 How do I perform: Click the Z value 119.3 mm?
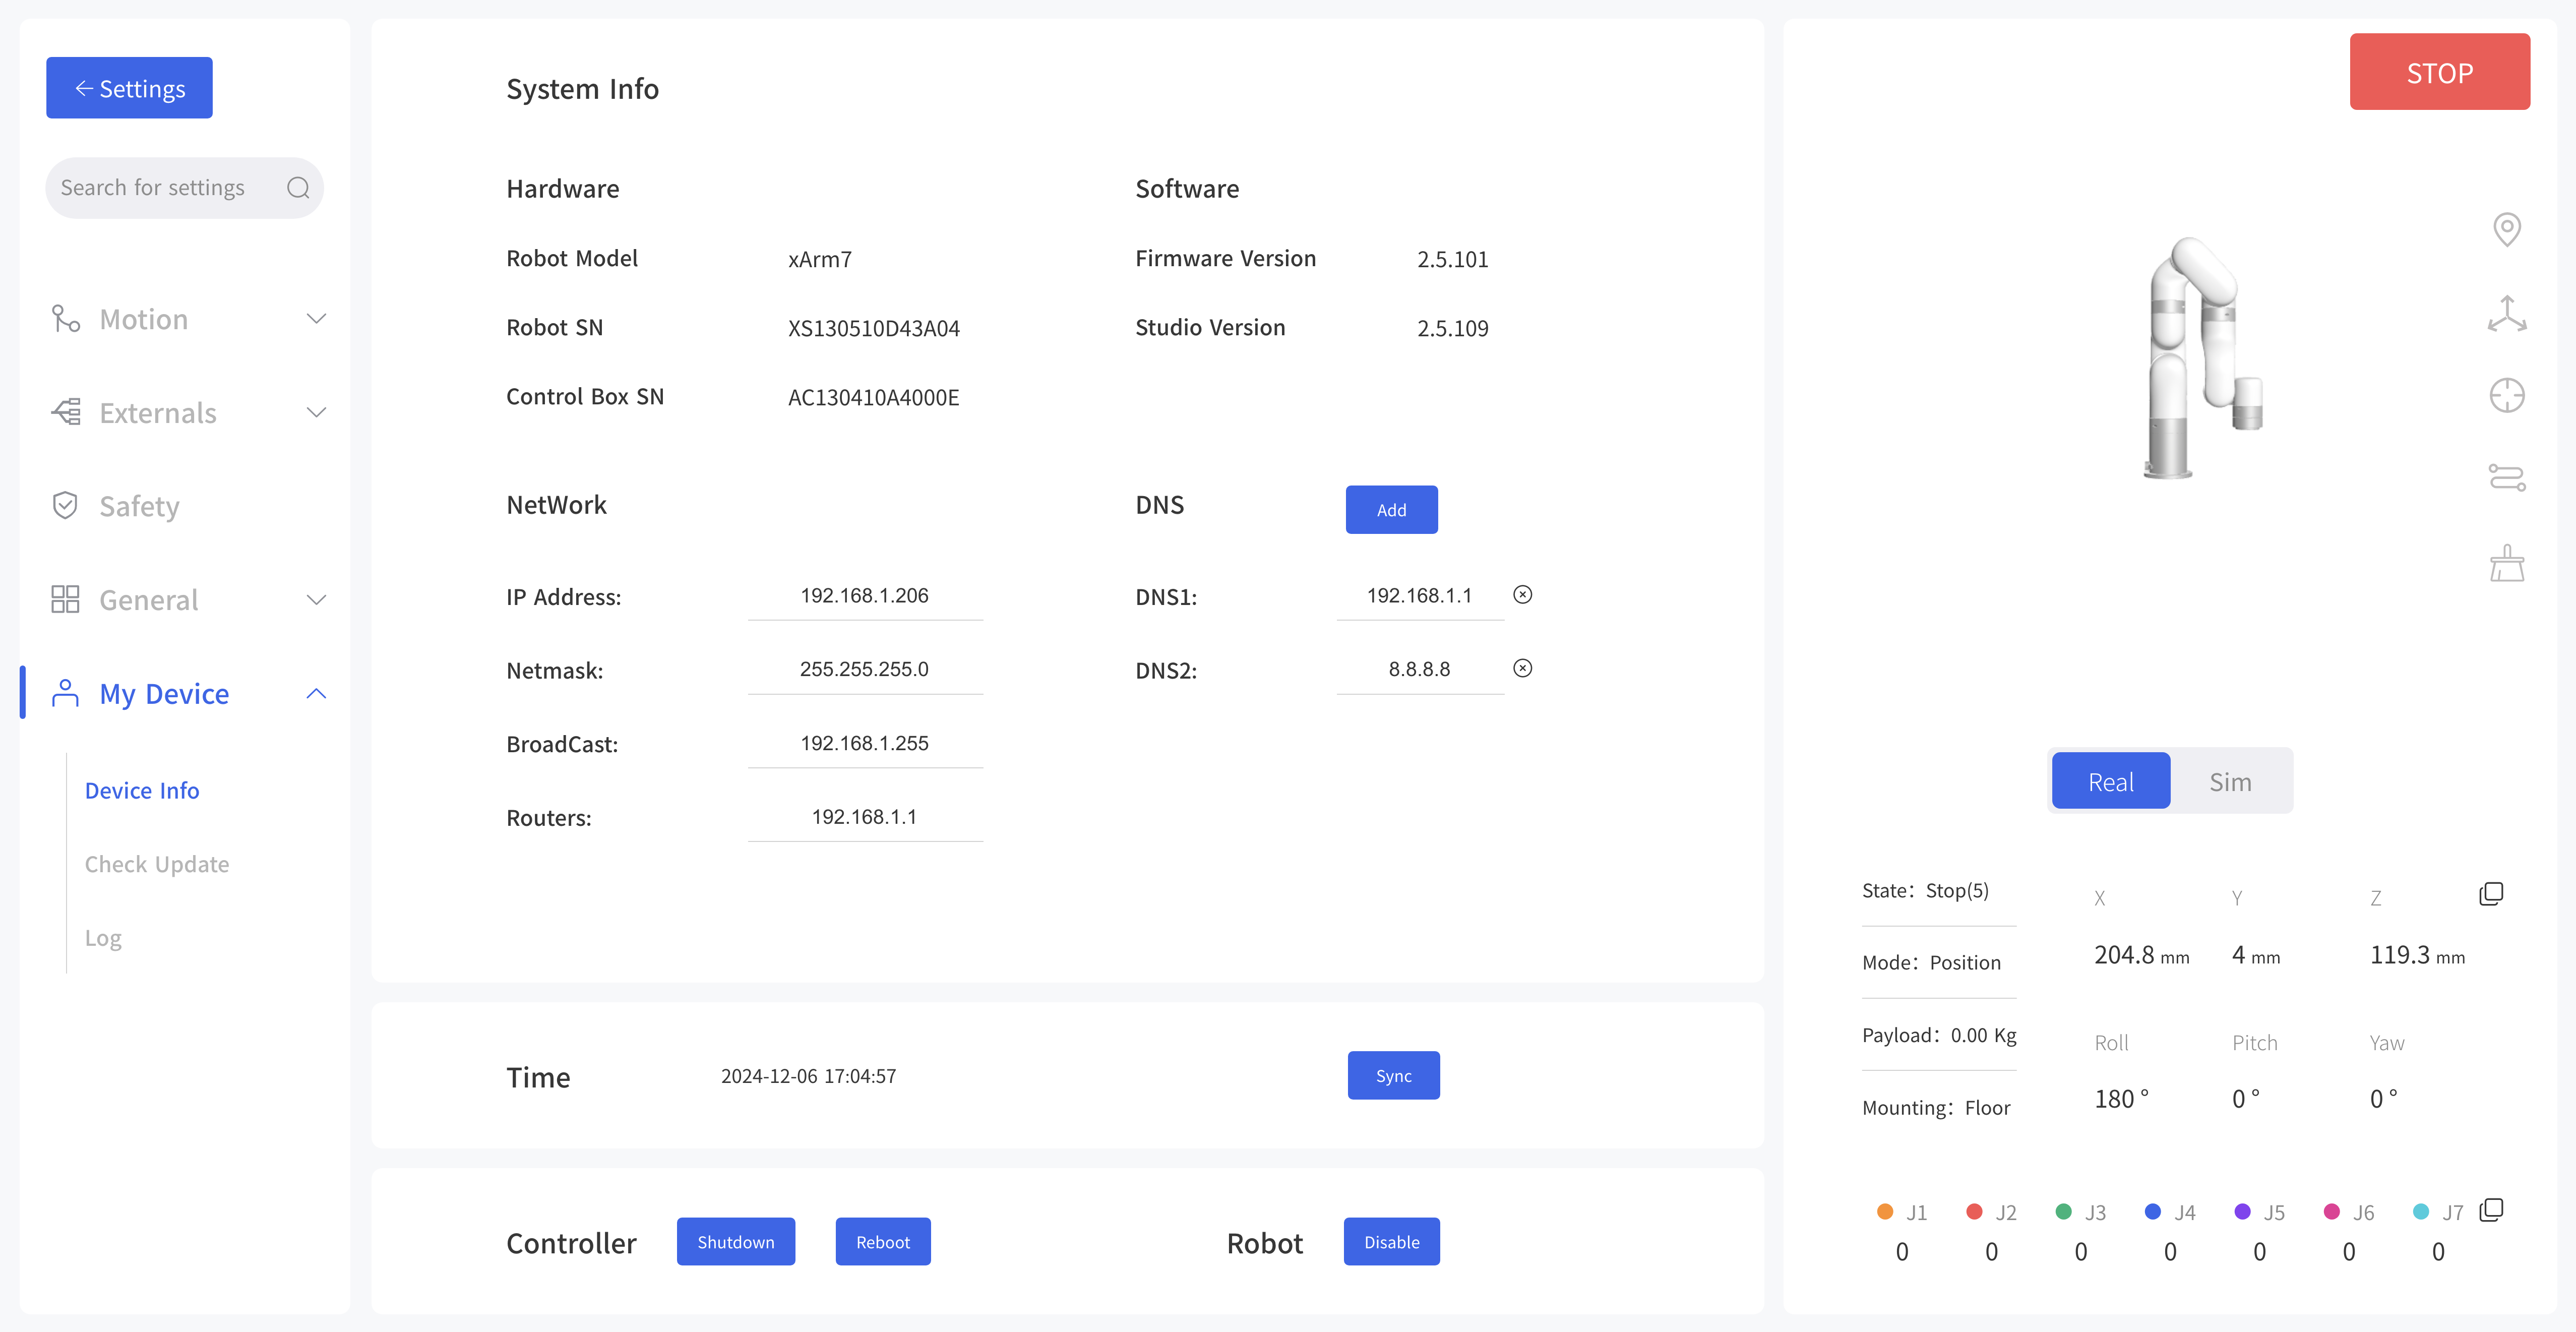click(2417, 955)
